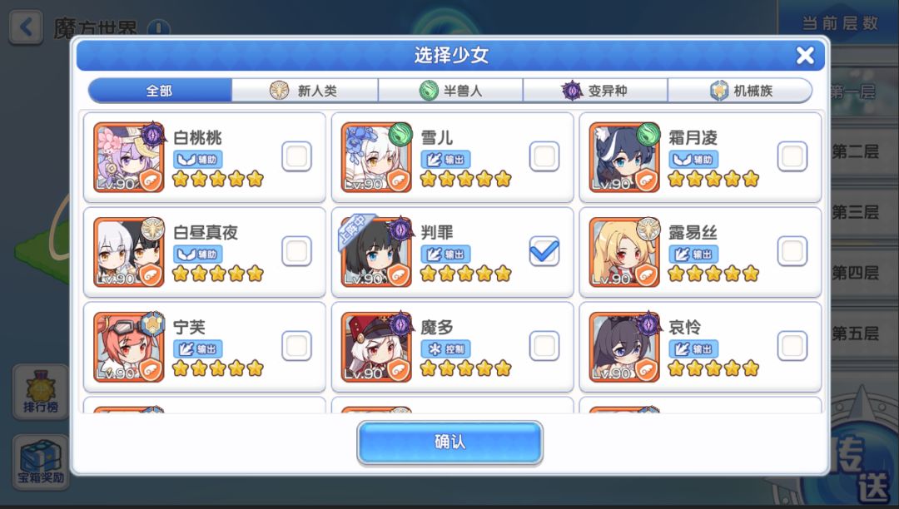
Task: Uncheck the selected 判罪 checkbox
Action: tap(544, 251)
